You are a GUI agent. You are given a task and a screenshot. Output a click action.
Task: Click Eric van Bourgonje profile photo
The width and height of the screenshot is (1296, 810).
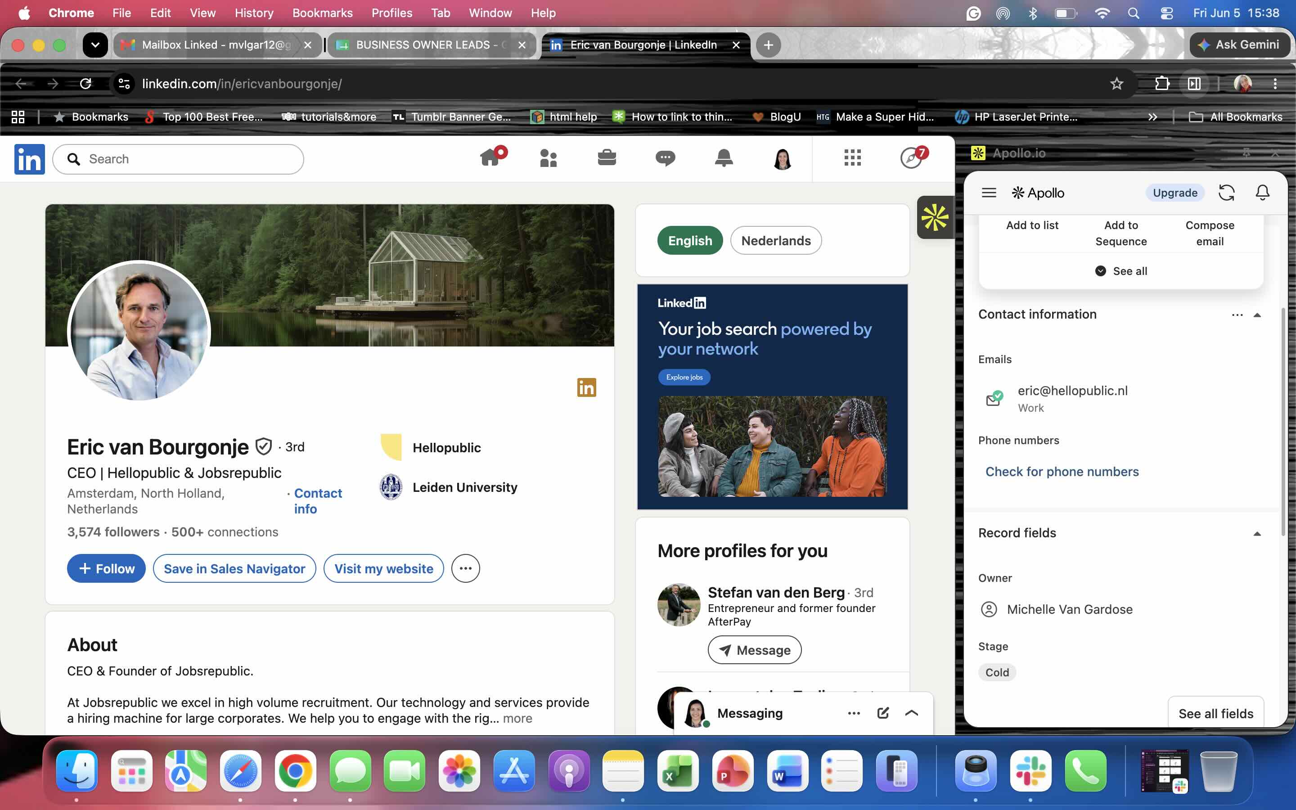139,331
